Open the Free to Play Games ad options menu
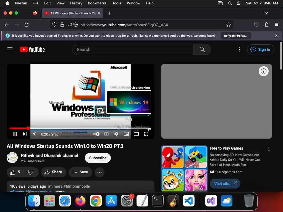Image resolution: width=283 pixels, height=212 pixels. tap(269, 149)
